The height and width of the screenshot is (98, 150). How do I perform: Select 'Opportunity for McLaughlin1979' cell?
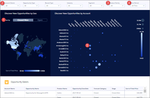[x=37, y=93]
